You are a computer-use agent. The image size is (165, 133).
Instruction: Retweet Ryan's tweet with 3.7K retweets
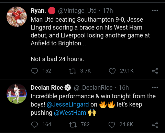(73, 71)
